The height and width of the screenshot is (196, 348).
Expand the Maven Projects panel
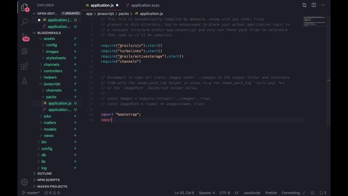tap(52, 186)
